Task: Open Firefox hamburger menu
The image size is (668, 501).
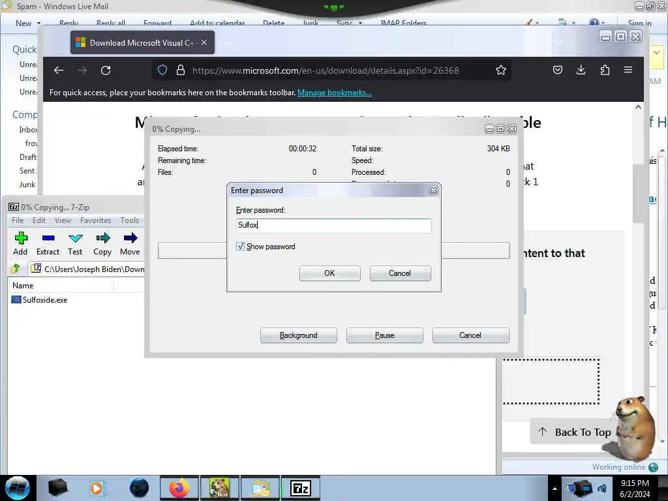Action: tap(628, 70)
